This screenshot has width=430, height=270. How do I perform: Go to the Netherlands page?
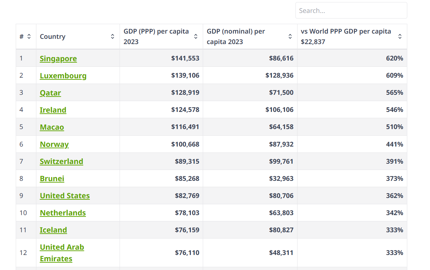63,213
